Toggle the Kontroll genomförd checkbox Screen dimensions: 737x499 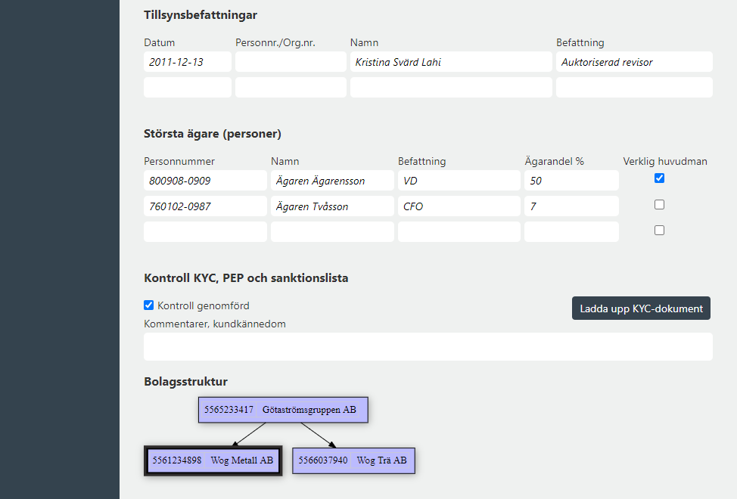coord(148,305)
